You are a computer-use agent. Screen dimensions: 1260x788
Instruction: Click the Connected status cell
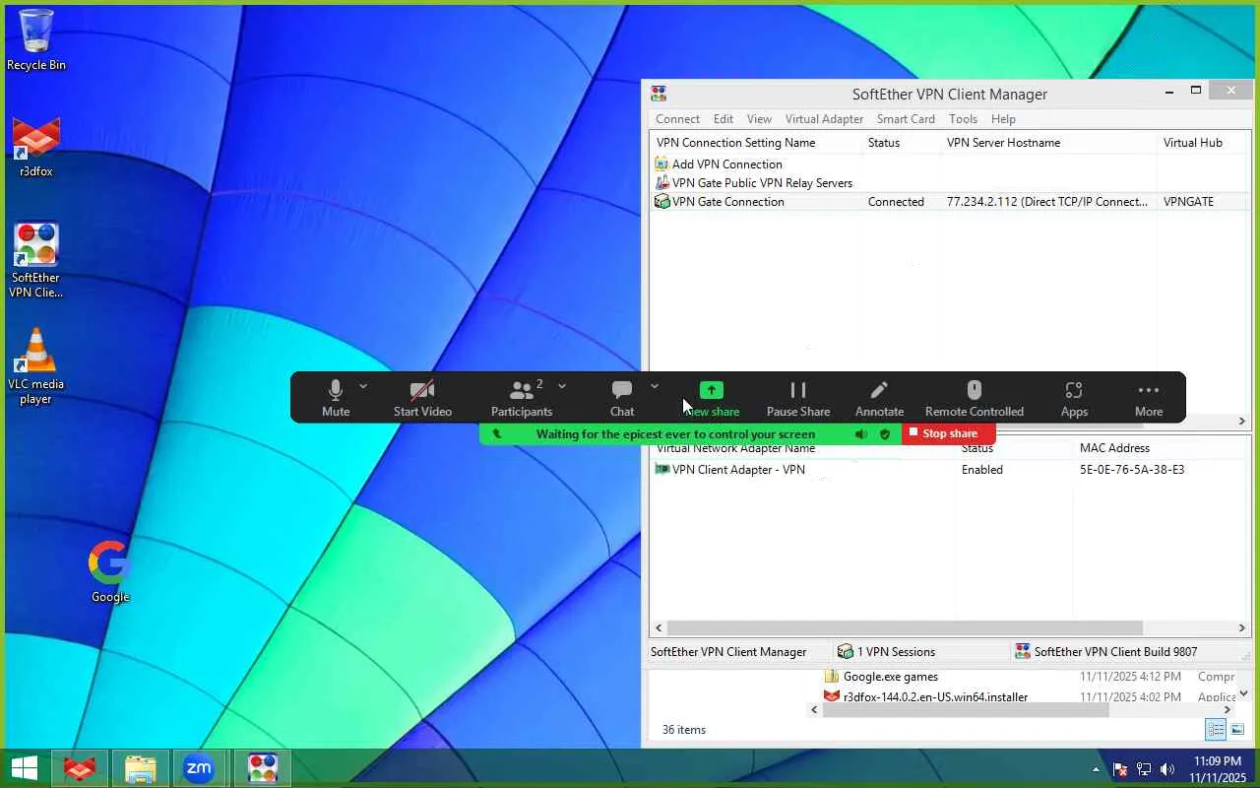(x=896, y=202)
